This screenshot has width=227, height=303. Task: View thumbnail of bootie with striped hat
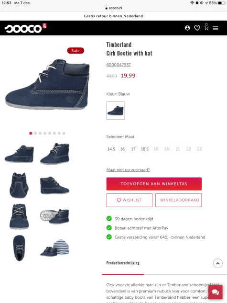tap(54, 248)
